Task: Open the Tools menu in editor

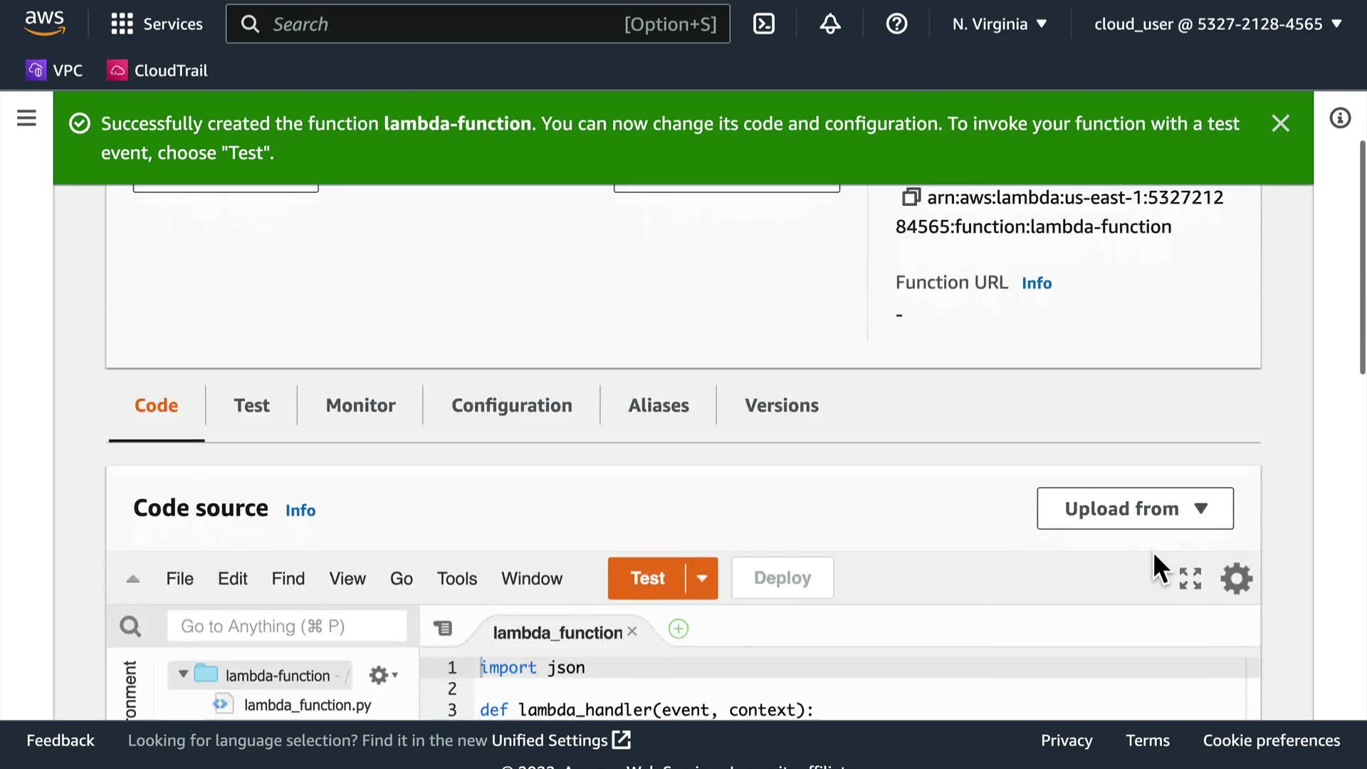Action: click(x=456, y=578)
